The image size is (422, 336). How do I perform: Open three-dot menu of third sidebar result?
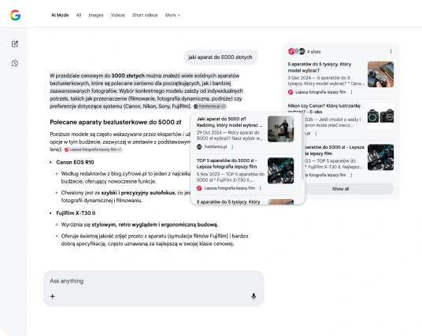351,175
